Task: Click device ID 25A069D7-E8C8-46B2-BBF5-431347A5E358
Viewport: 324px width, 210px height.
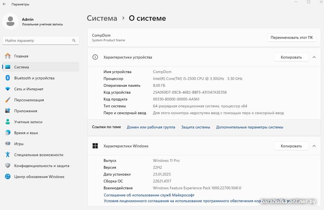Action: pos(190,92)
